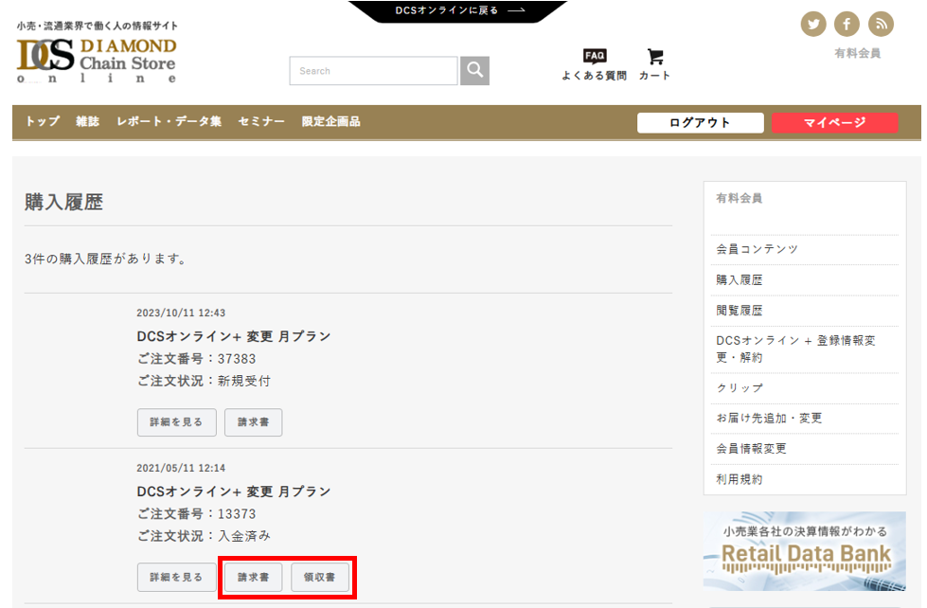Viewport: 927px width, 608px height.
Task: Open the shopping cart カート icon
Action: click(x=654, y=64)
